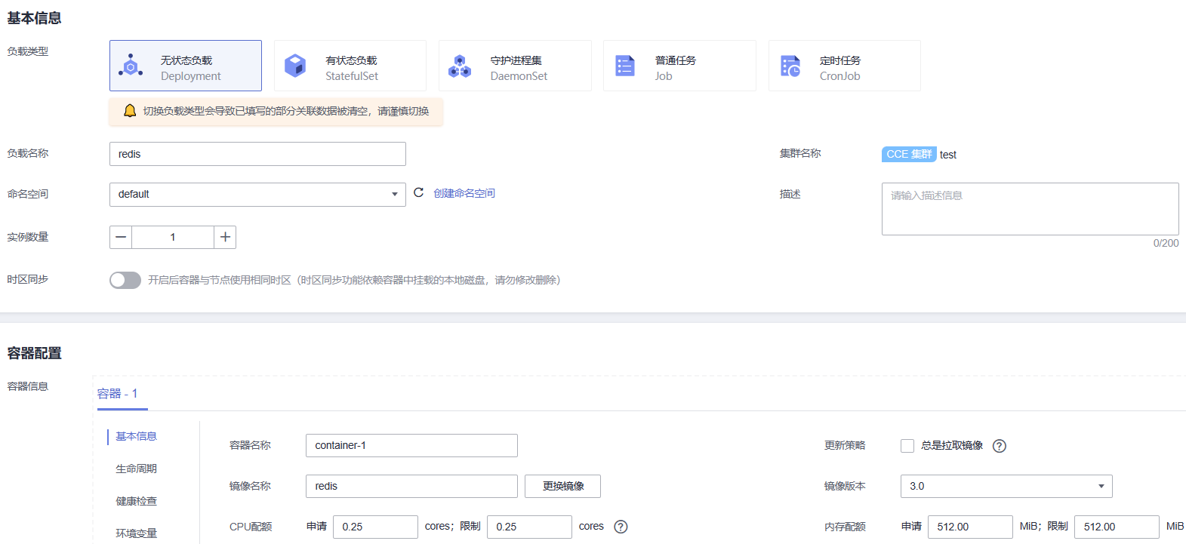The height and width of the screenshot is (544, 1186).
Task: Click the CCE 集群 tag
Action: pos(909,154)
